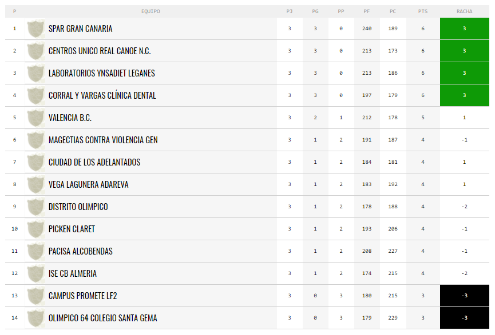The image size is (495, 335).
Task: Click the ISE CB ALMERIA crest icon
Action: [35, 273]
